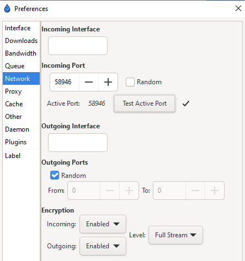The height and width of the screenshot is (261, 245).
Task: Click the minus icon of outgoing To port
Action: point(195,191)
